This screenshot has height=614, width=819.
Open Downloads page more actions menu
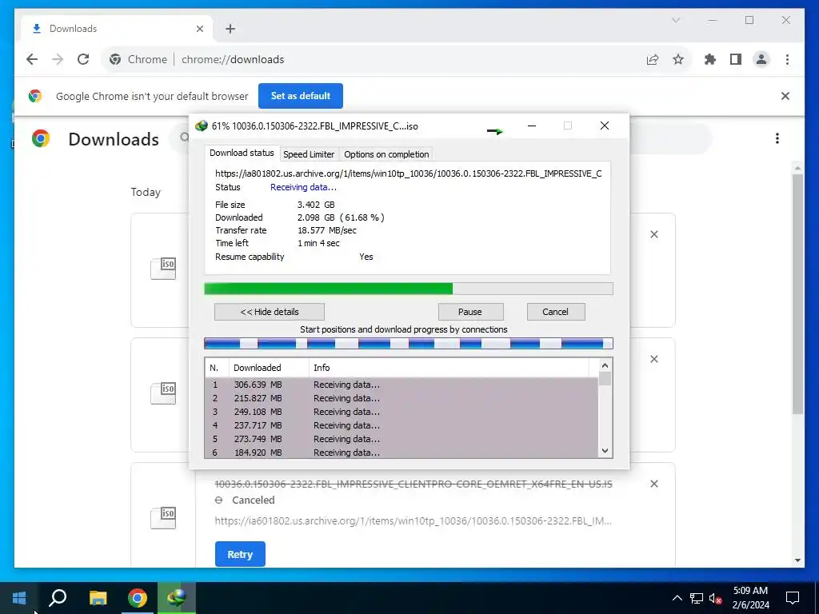click(x=777, y=138)
